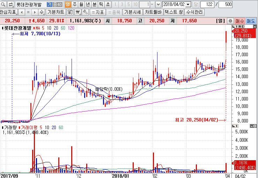
Task: Open the date picker dropdown for 2018/04/02
Action: [189, 5]
